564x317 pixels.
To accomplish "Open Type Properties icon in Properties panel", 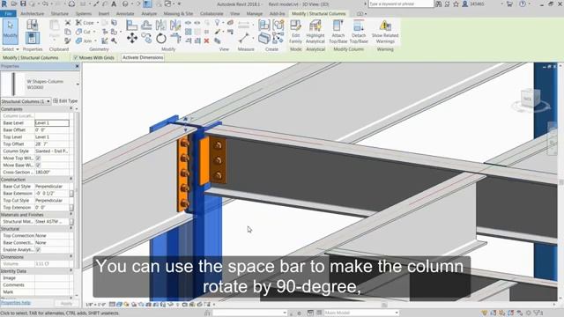I will [x=32, y=25].
